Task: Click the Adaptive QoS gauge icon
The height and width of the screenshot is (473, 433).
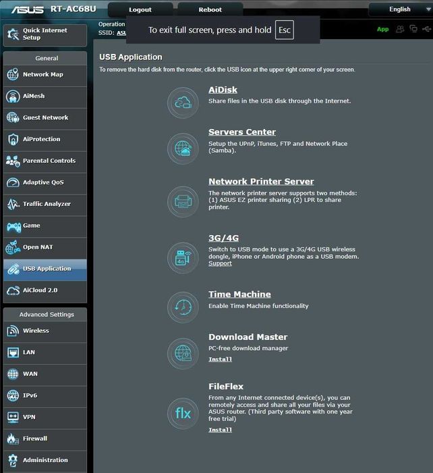Action: 13,182
